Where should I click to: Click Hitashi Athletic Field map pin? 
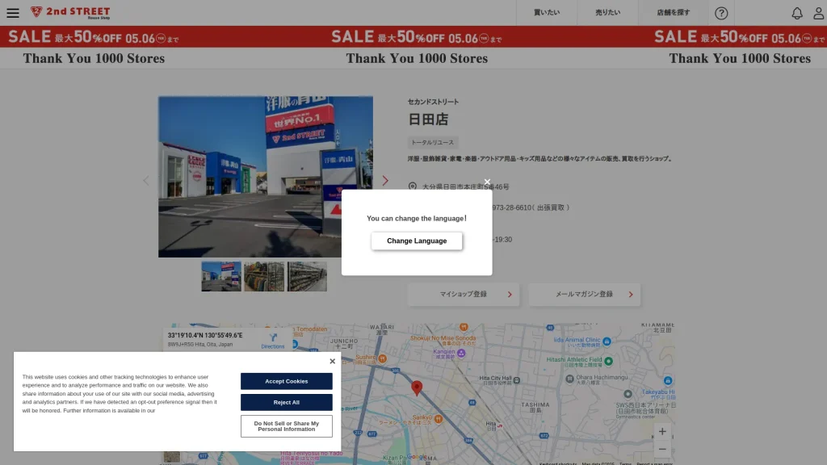(609, 361)
